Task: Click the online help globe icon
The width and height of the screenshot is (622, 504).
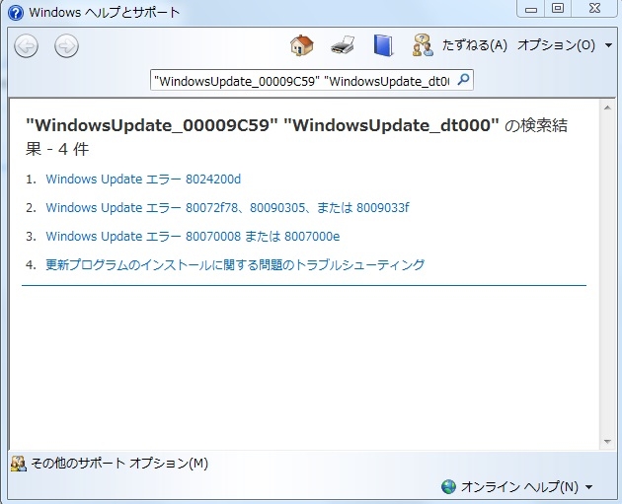Action: [448, 486]
